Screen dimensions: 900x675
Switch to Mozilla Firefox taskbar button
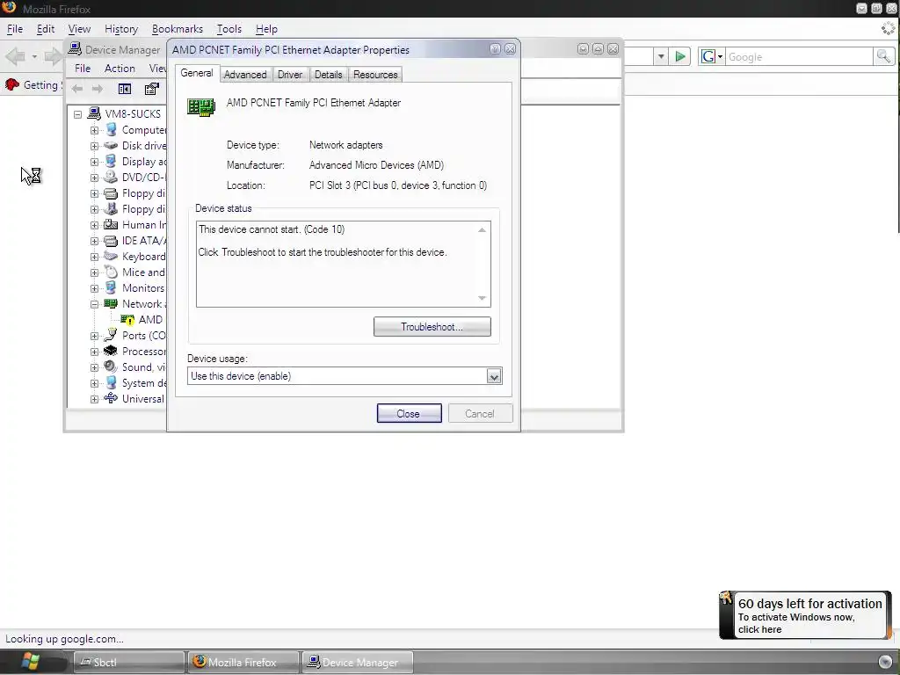click(243, 662)
